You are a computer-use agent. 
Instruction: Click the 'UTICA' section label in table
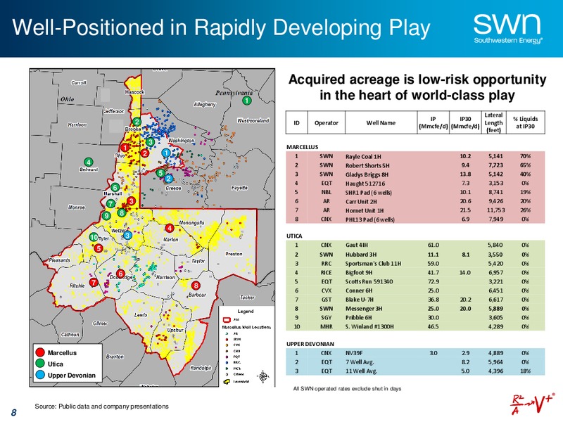[294, 236]
